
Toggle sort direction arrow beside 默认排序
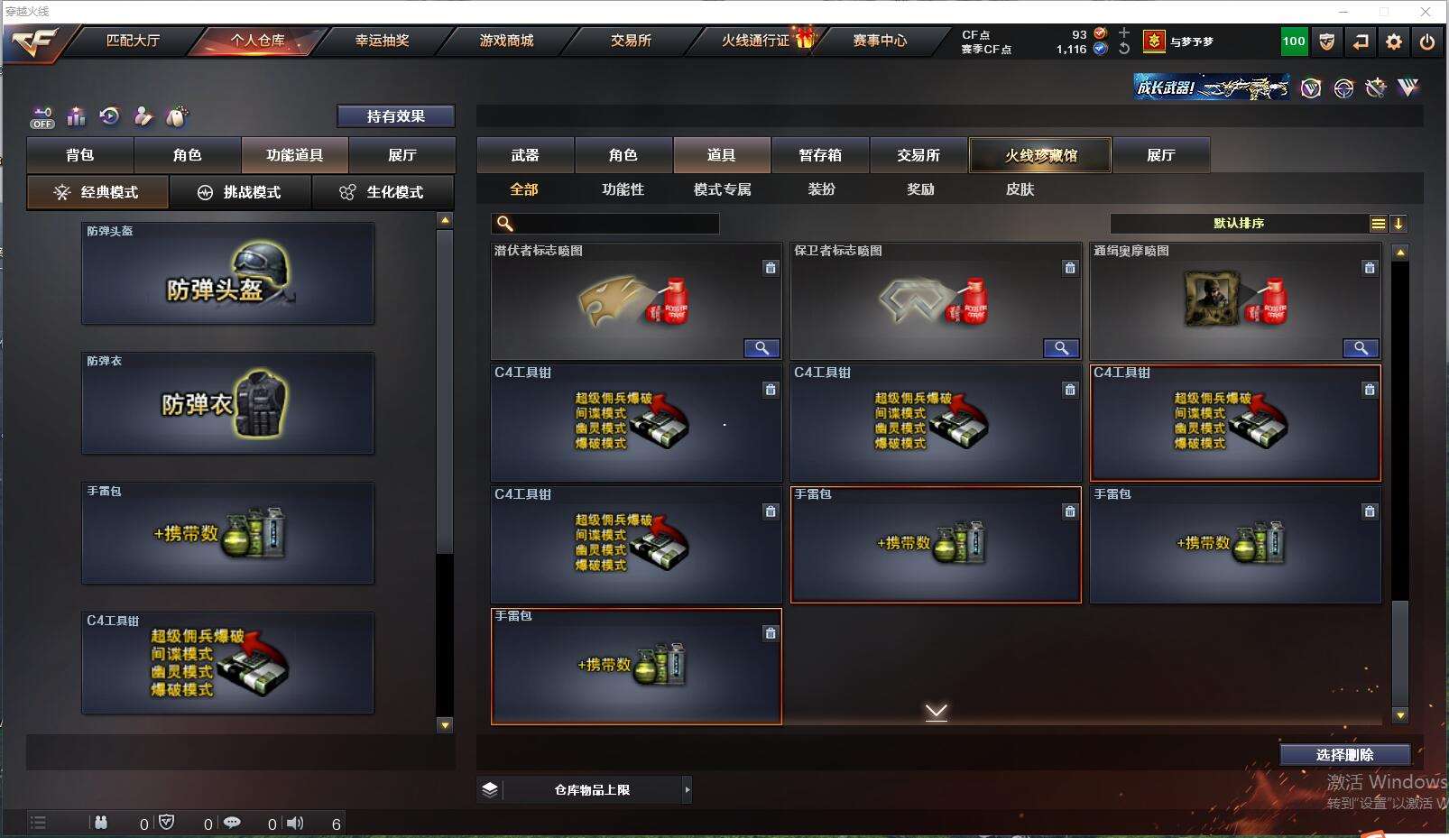(1398, 224)
